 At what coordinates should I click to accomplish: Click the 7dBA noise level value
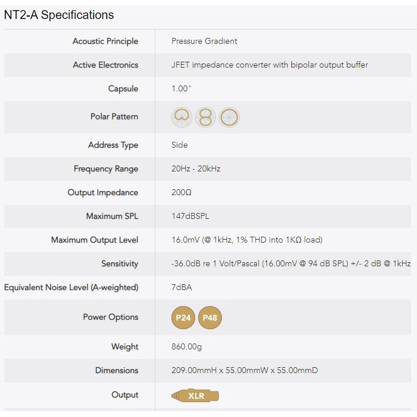(x=182, y=288)
